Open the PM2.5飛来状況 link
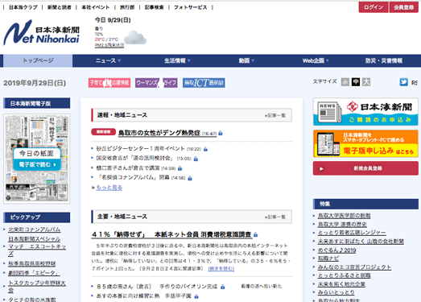 [x=109, y=45]
